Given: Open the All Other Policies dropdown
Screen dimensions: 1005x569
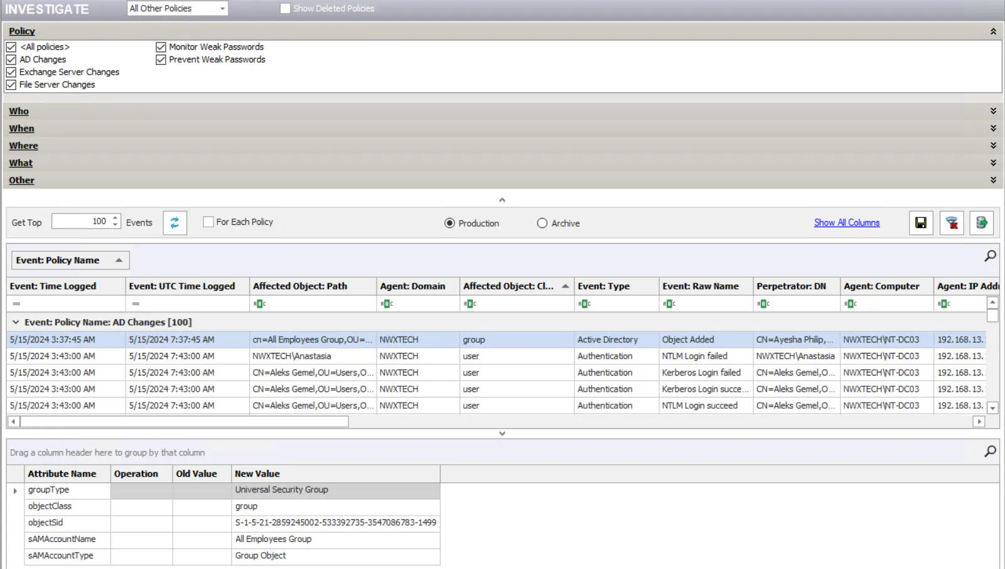Looking at the screenshot, I should [x=178, y=8].
